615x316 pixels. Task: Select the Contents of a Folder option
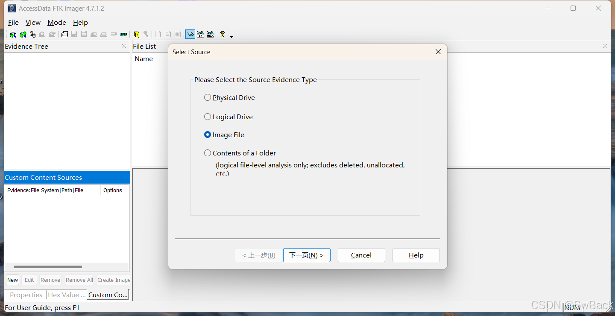208,153
